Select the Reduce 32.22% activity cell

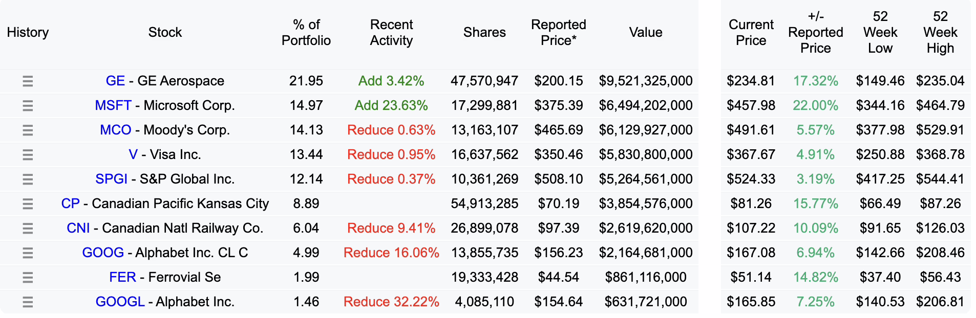point(391,302)
